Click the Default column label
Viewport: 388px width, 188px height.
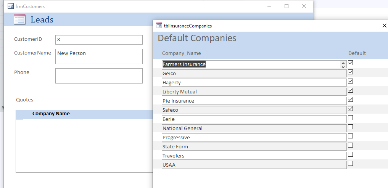(357, 53)
